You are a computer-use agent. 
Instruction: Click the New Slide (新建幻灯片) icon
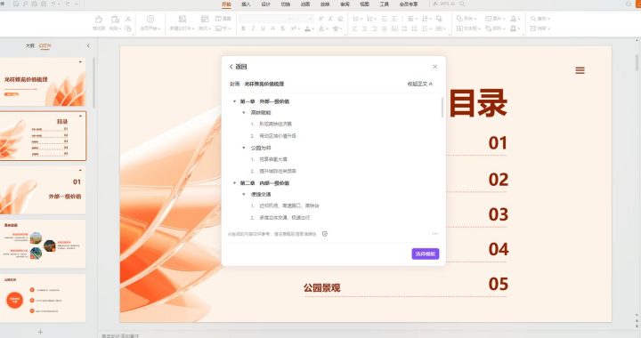tap(183, 19)
